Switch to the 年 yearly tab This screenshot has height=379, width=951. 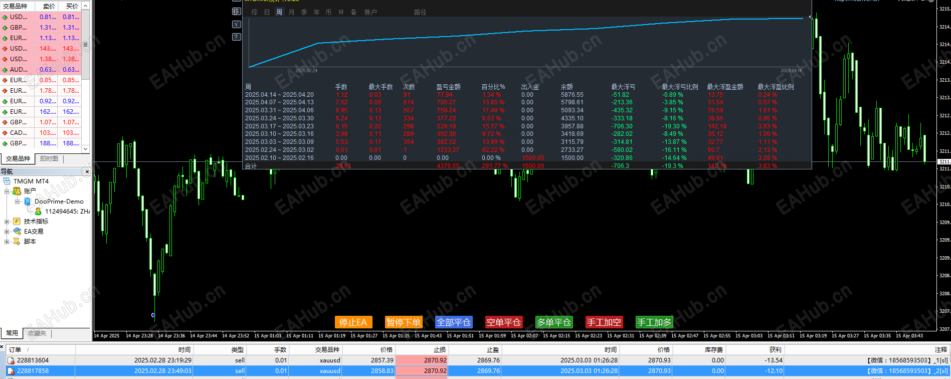317,12
